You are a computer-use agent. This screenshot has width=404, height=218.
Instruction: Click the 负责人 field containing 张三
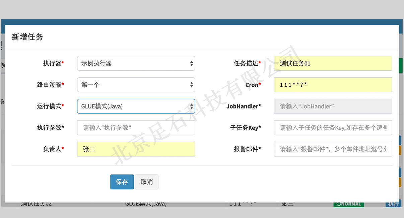pyautogui.click(x=136, y=149)
